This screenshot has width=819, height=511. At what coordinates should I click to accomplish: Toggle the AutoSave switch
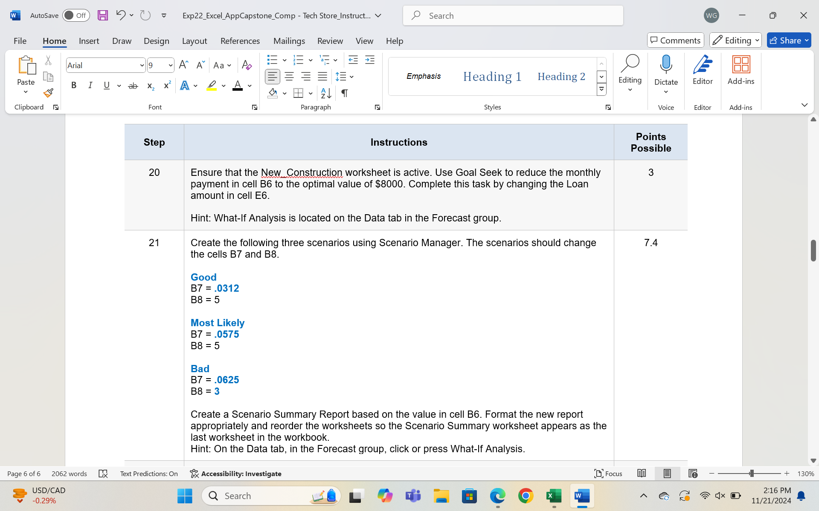(x=76, y=16)
